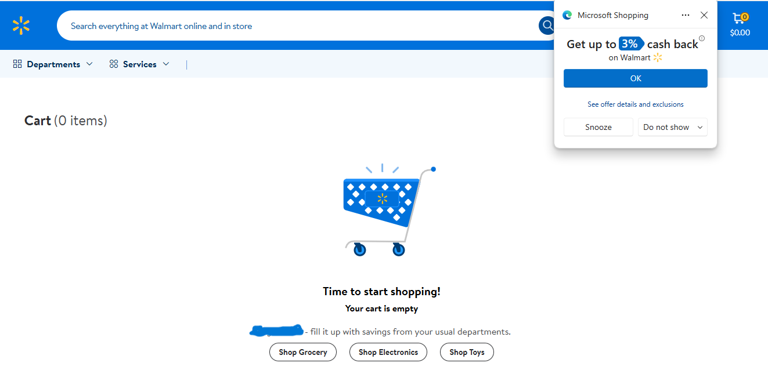Viewport: 768px width, 370px height.
Task: Open the shopping cart icon
Action: pyautogui.click(x=740, y=20)
